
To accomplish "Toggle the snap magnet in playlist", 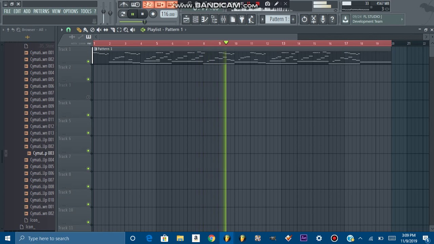I will coord(68,30).
